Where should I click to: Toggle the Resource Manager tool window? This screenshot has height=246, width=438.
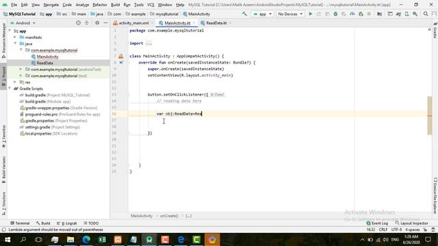coord(3,41)
